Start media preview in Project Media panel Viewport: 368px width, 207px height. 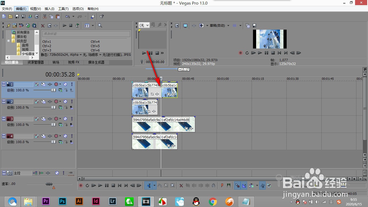tap(65, 26)
